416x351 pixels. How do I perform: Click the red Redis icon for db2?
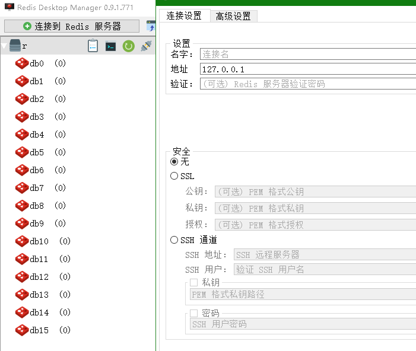22,99
